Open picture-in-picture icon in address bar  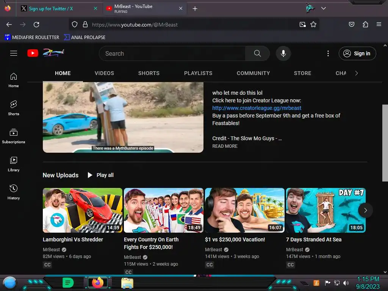point(302,25)
